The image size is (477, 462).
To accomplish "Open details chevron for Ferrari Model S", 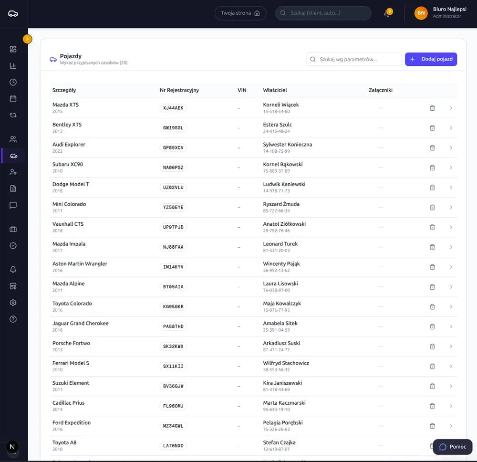I will pyautogui.click(x=451, y=367).
